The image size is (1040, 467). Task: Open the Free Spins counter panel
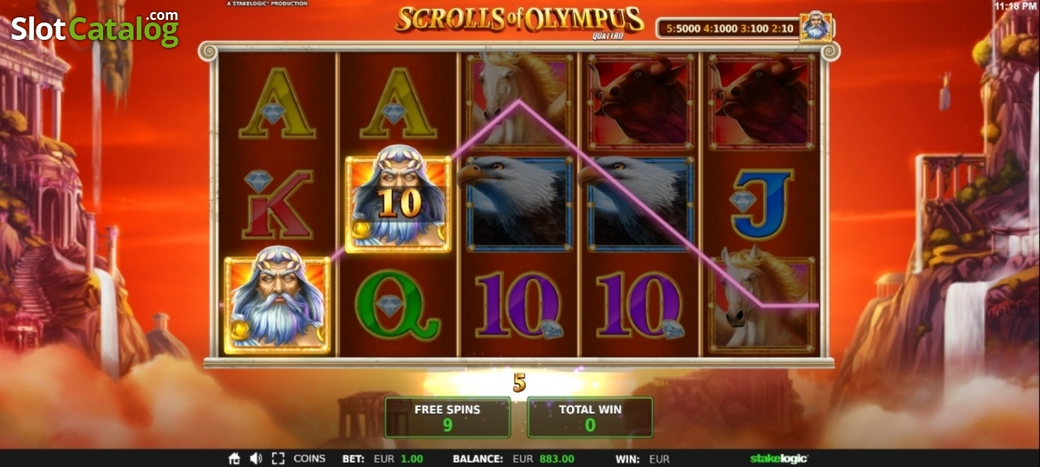pos(447,418)
